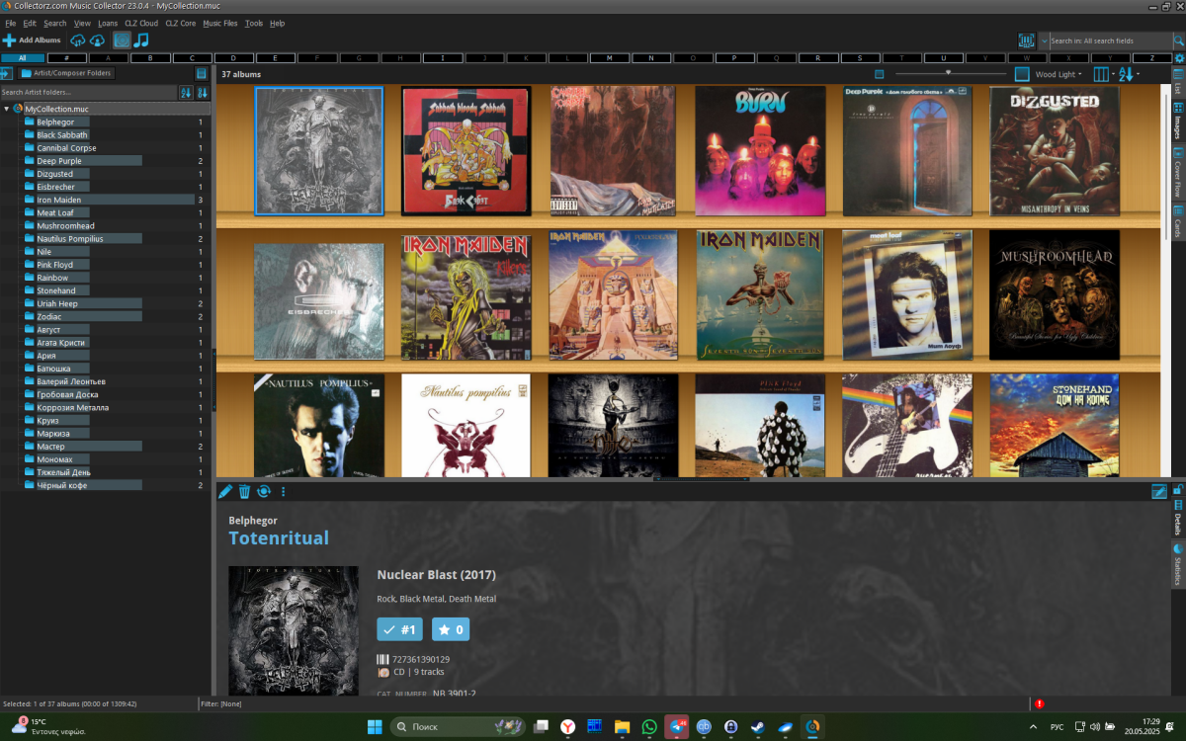This screenshot has height=741, width=1186.
Task: Sort folders alphabetically A-Z icon
Action: 186,92
